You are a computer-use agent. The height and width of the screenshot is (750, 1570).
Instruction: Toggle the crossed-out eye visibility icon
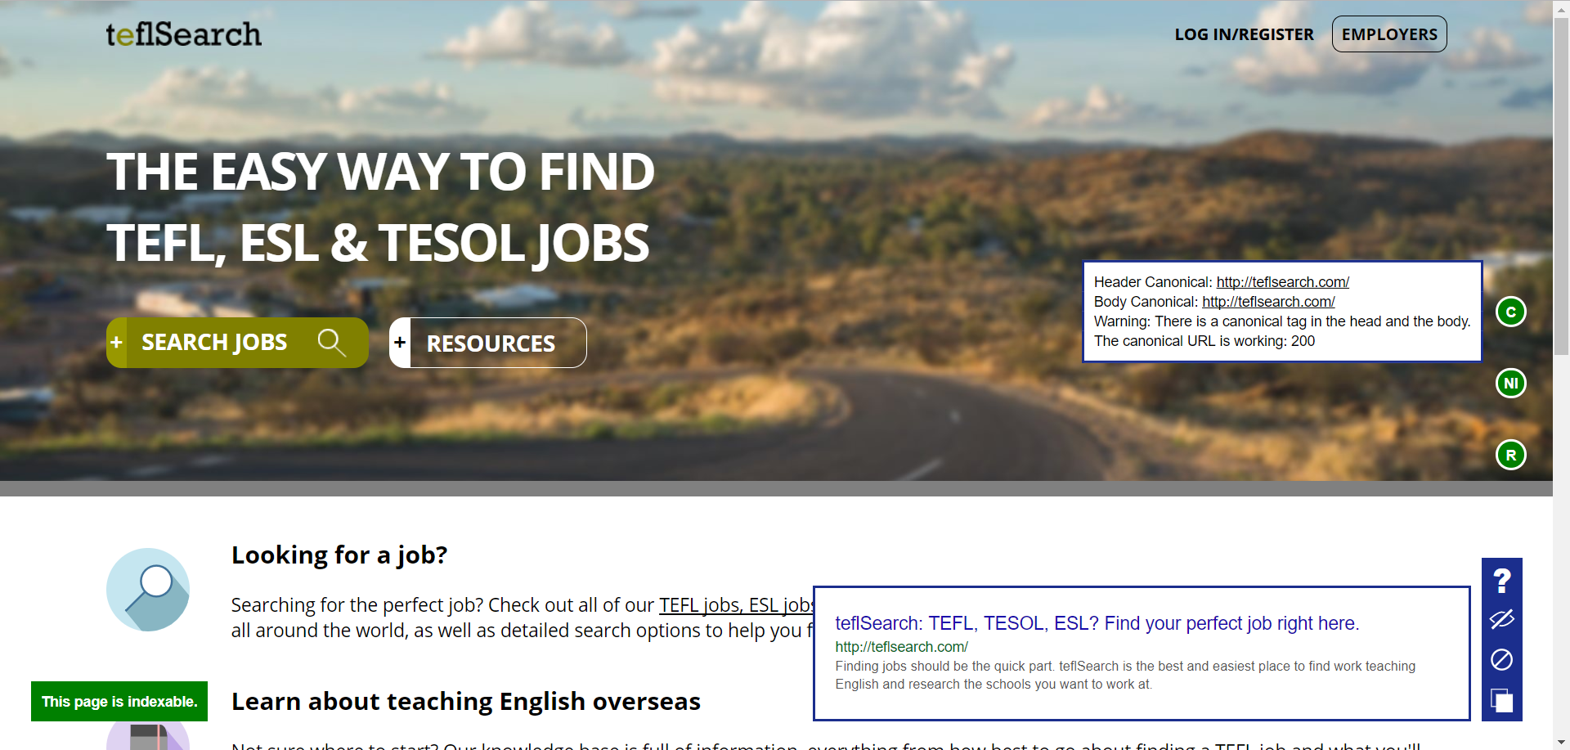tap(1502, 620)
